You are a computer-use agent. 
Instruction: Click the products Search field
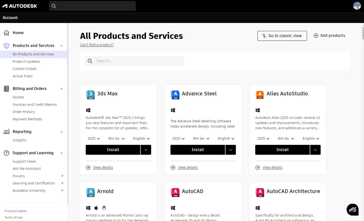[x=134, y=61]
